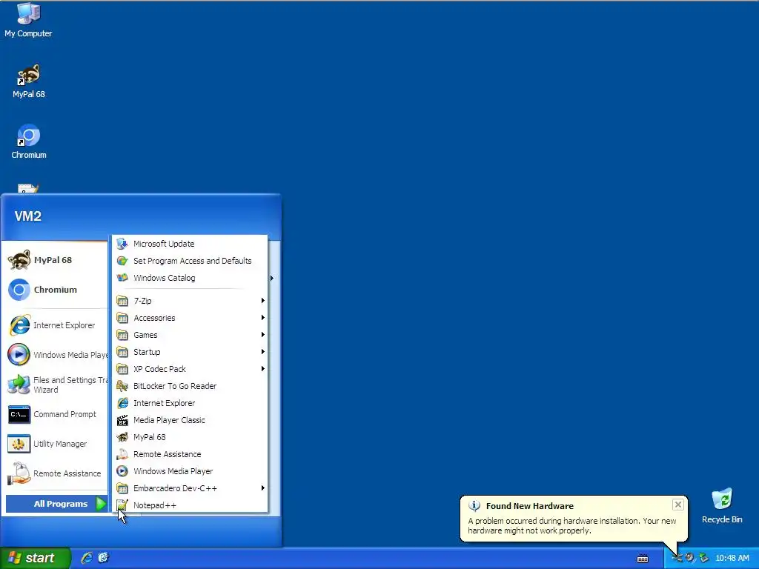The width and height of the screenshot is (759, 569).
Task: Select Microsoft Update in All Programs
Action: pos(190,244)
